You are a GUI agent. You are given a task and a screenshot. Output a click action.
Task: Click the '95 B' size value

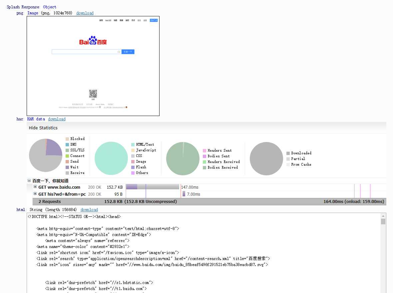[118, 194]
